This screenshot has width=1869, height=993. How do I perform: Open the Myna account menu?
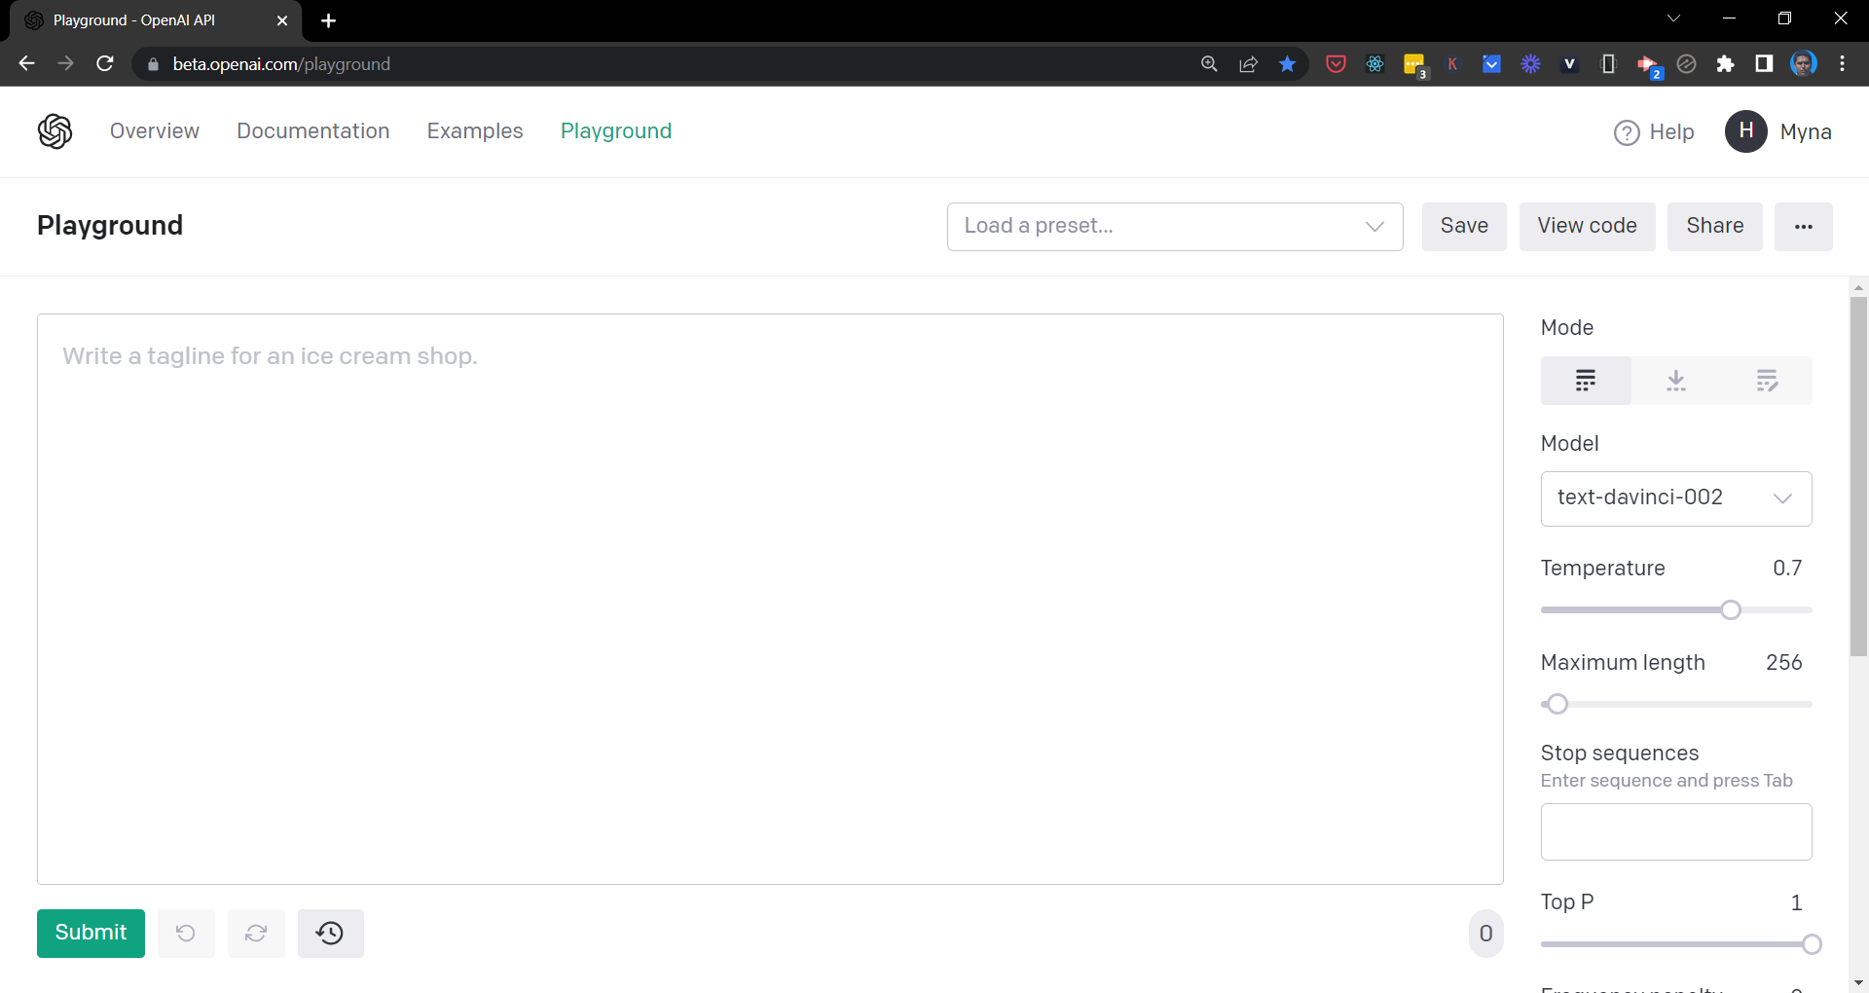pos(1778,132)
